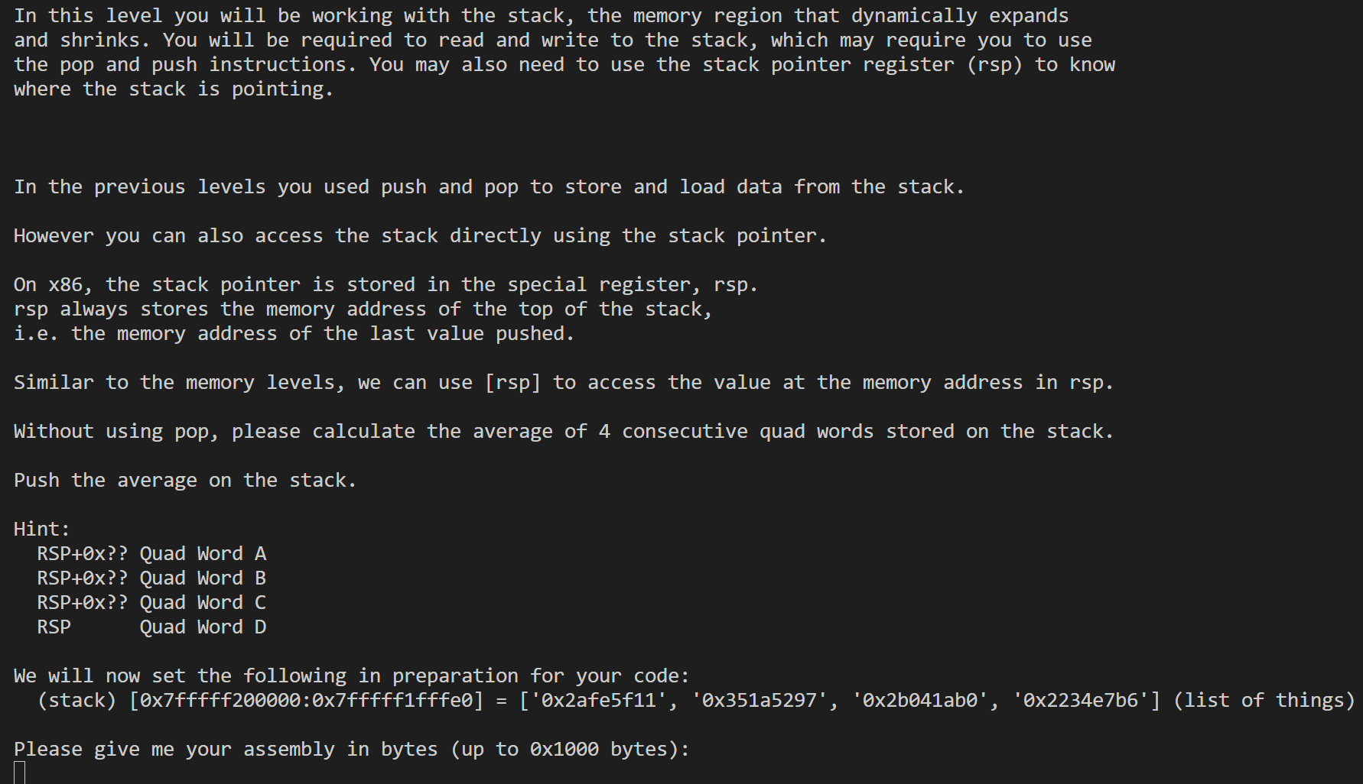Click the '0x1000' byte limit in the prompt

(564, 750)
